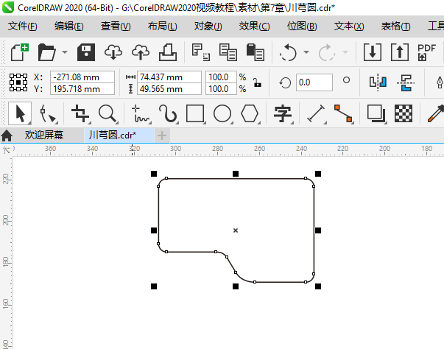Click the center X marker of the selected shape
Screen dimensions: 444x349
pyautogui.click(x=236, y=230)
